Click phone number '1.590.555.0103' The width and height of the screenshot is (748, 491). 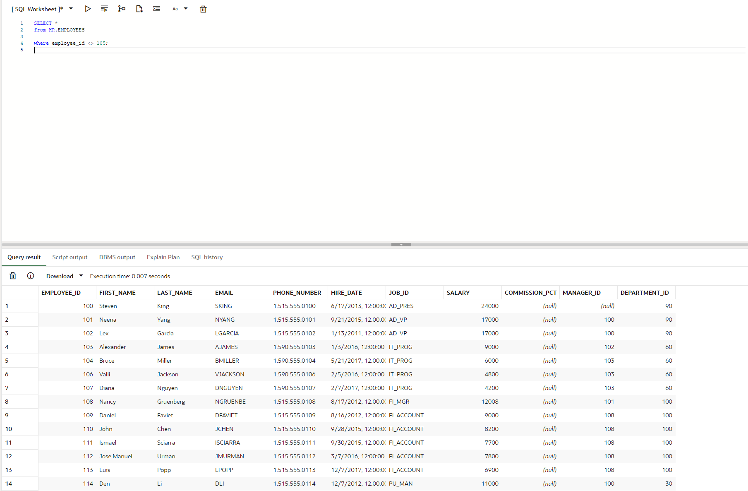pos(299,347)
